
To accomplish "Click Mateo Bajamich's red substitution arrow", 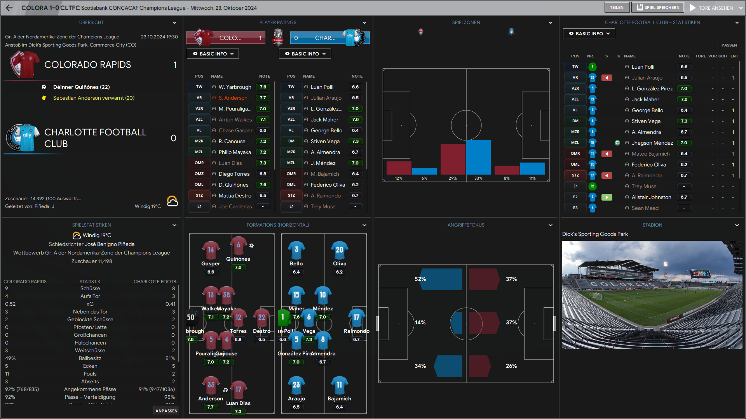I will pyautogui.click(x=607, y=154).
